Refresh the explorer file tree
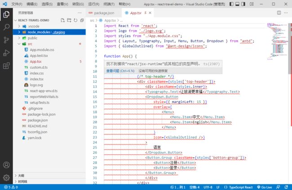The image size is (292, 190). (x=75, y=20)
